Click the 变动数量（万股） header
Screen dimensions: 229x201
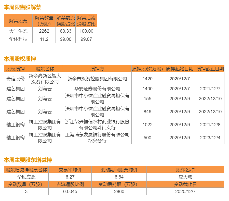26,184
